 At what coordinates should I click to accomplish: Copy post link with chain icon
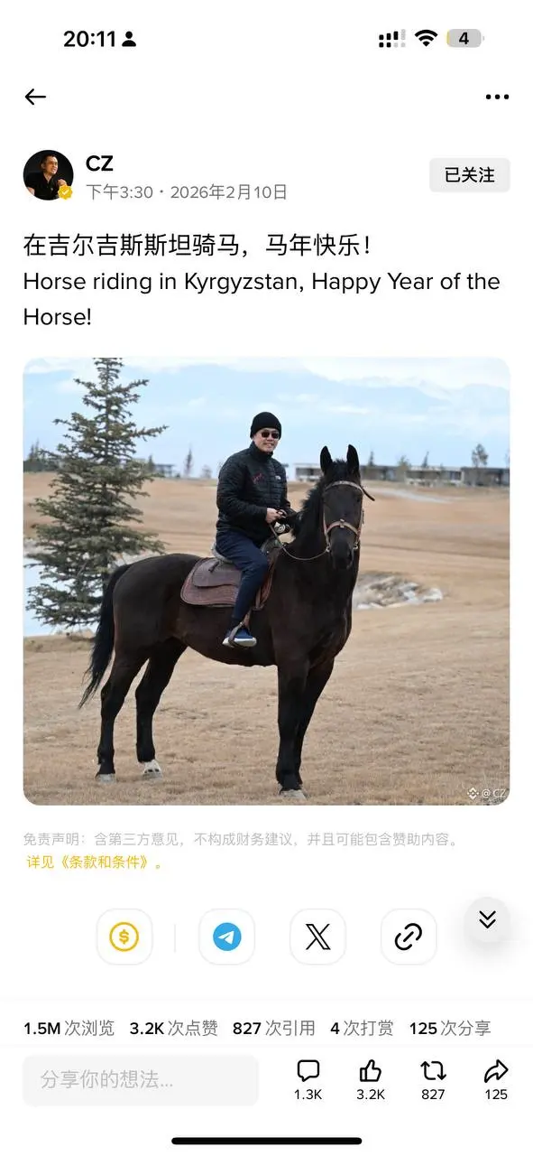click(409, 937)
